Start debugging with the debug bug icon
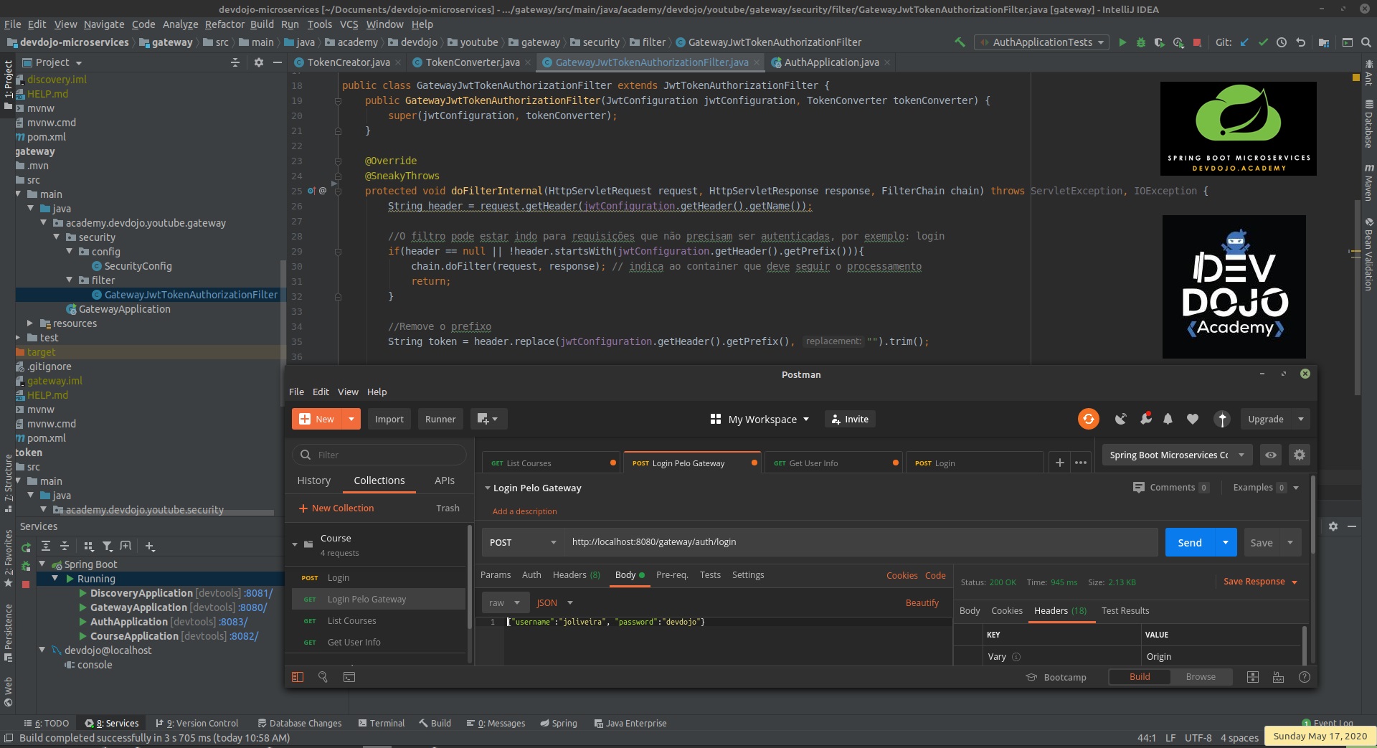The image size is (1377, 748). coord(1141,42)
